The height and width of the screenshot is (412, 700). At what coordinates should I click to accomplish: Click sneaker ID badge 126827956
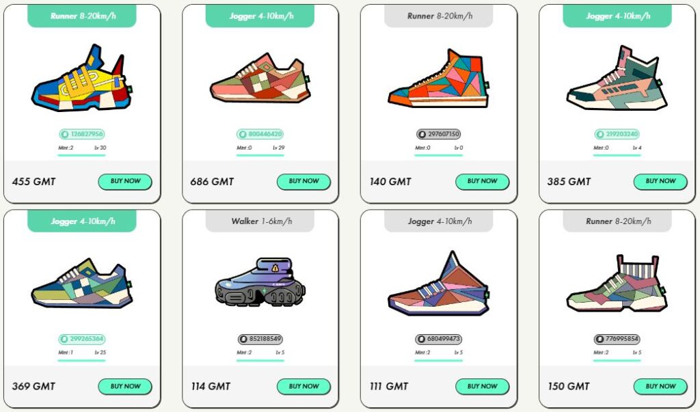82,134
